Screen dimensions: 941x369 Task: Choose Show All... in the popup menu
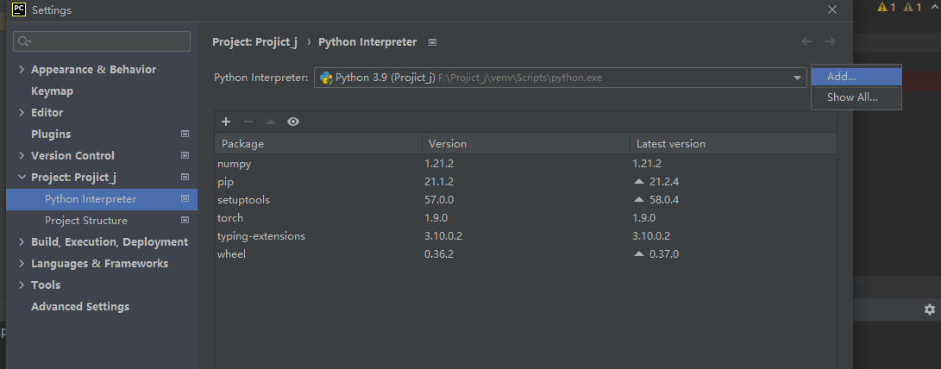coord(852,97)
